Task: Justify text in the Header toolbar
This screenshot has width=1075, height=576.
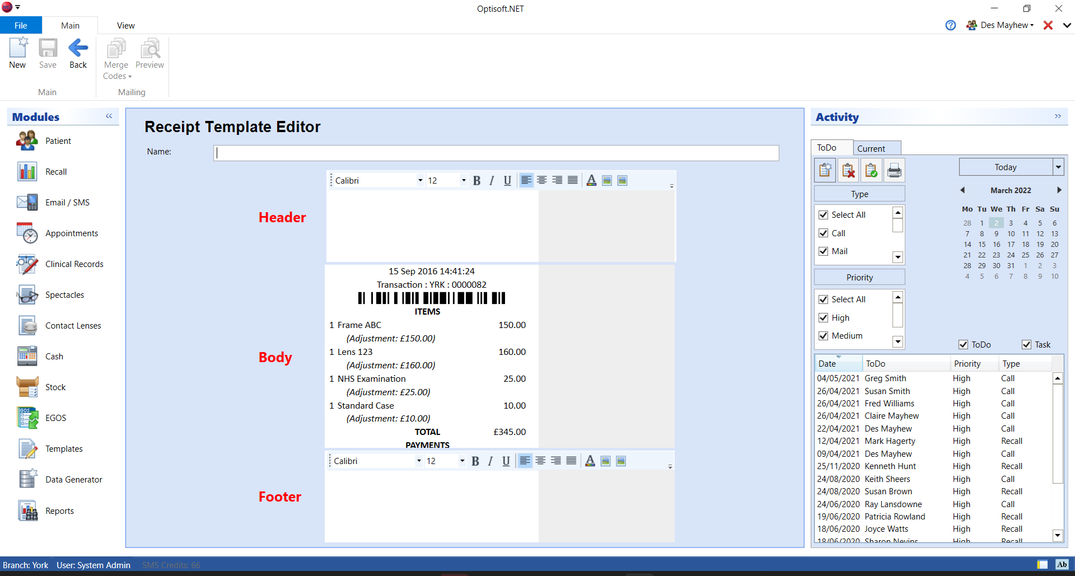Action: [573, 180]
